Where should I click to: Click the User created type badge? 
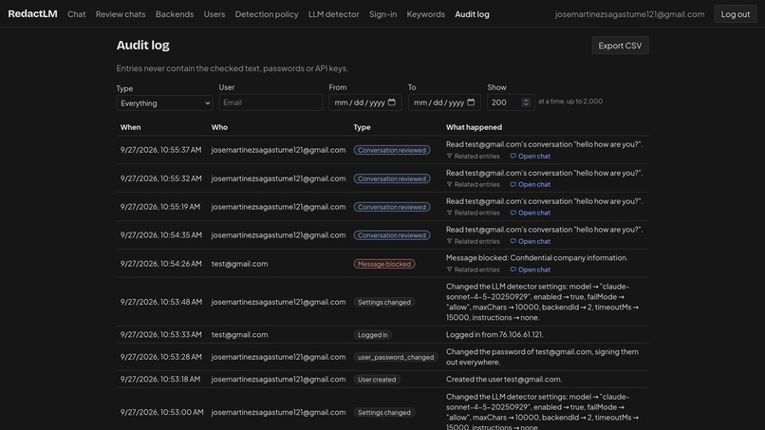tap(377, 380)
